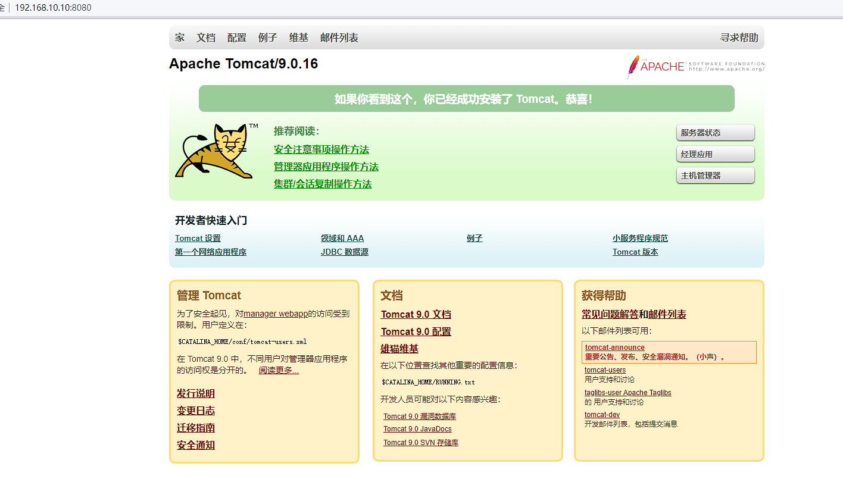Open the 发行说明 link

[196, 393]
